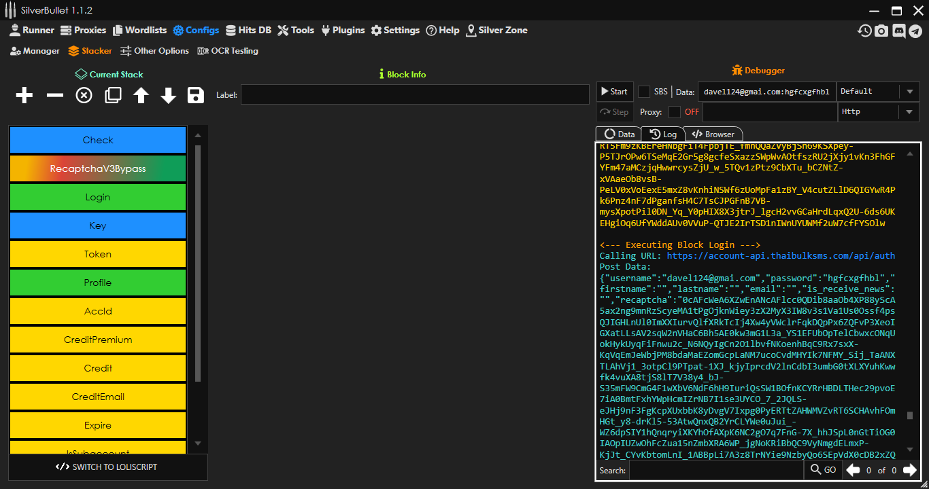Enable the SBS checkbox
The height and width of the screenshot is (489, 929).
click(643, 92)
